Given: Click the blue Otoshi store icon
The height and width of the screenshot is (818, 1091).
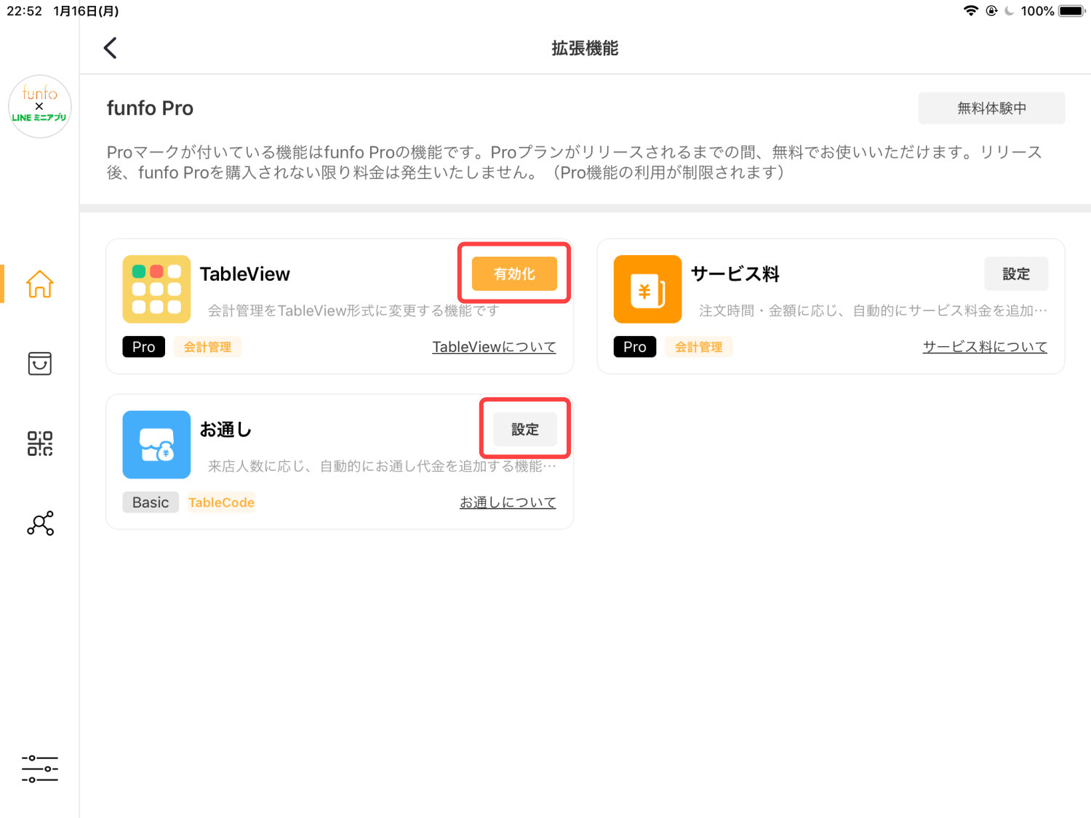Looking at the screenshot, I should click(x=156, y=444).
